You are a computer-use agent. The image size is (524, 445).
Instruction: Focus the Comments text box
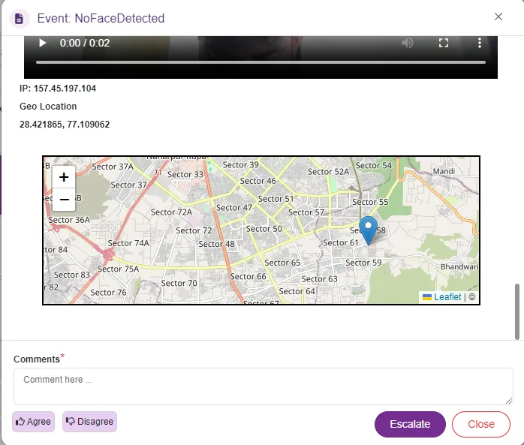[x=263, y=386]
